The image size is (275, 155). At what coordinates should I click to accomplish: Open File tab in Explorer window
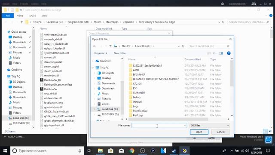point(8,15)
